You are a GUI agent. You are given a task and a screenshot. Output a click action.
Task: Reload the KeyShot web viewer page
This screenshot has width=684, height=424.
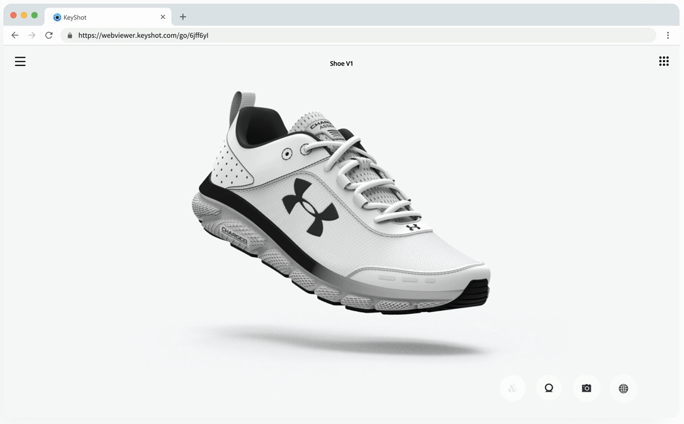click(x=49, y=35)
